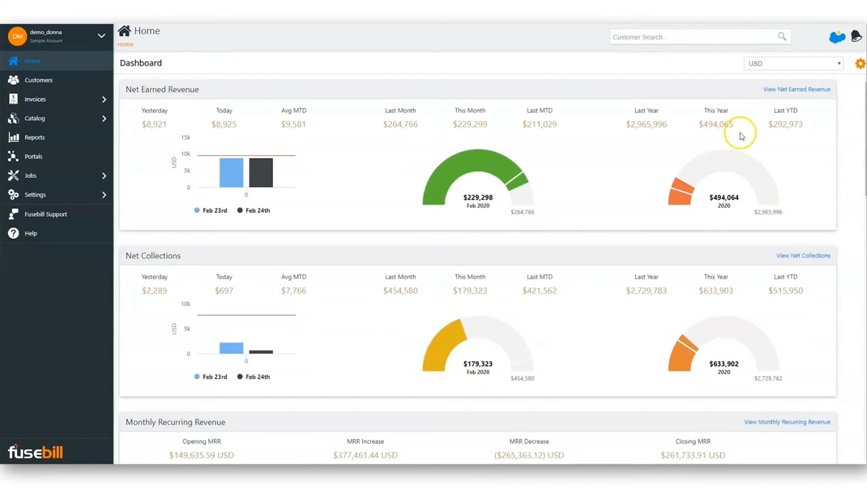Screen dimensions: 867x488
Task: Toggle the Feb 23rd legend in Net Collections
Action: [211, 377]
